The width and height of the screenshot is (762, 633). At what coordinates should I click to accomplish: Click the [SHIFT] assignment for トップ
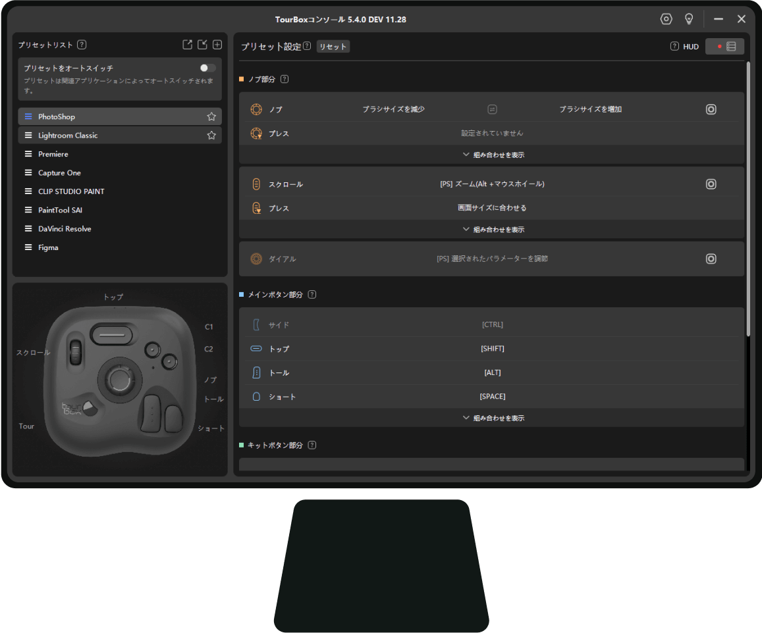[x=492, y=349]
